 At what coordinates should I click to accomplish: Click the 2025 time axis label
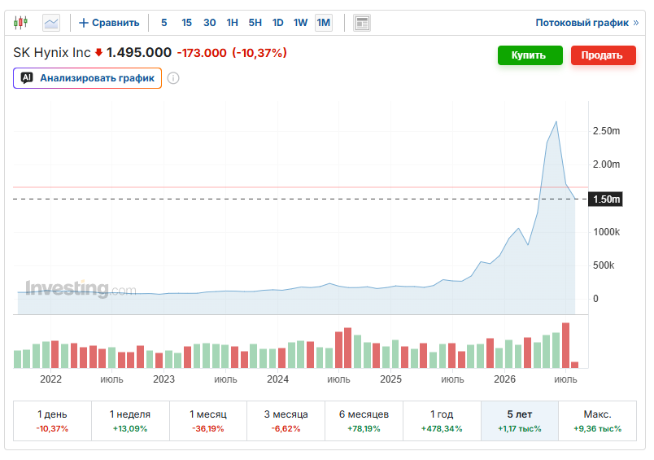click(390, 379)
